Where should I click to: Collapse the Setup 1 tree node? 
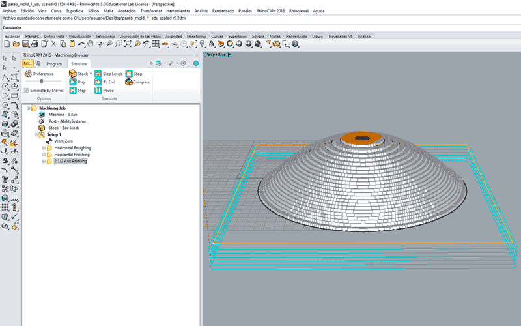coord(36,134)
